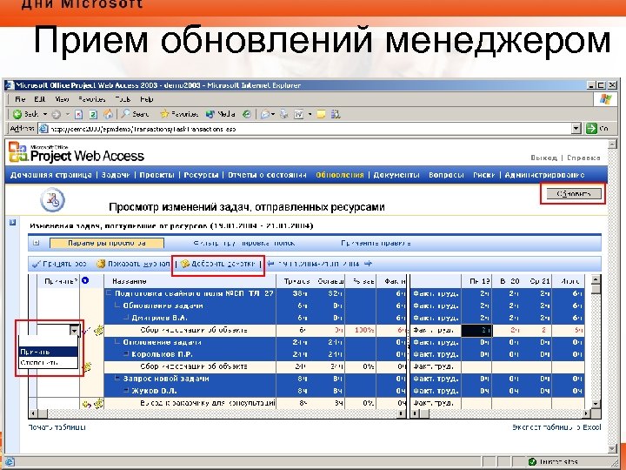
Task: Click the yellow Discuss note icon
Action: click(321, 115)
